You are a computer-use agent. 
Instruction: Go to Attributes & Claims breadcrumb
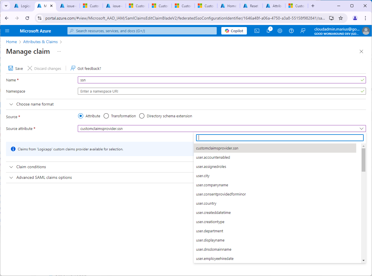(40, 42)
